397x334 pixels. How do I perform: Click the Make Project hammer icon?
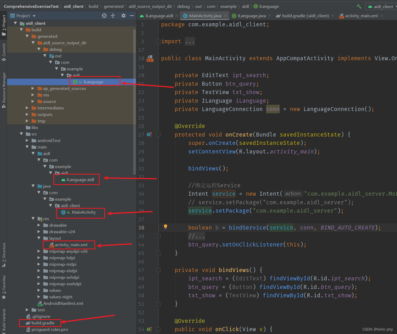tap(359, 6)
